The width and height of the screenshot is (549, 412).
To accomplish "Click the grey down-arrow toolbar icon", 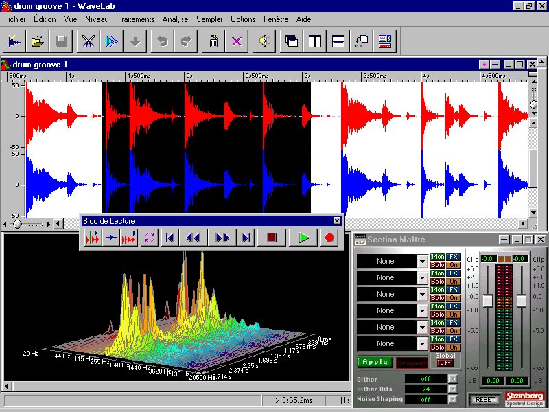I will [x=135, y=41].
